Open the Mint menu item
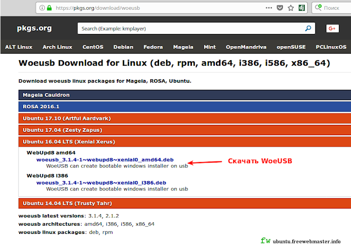Viewport: 351px width, 248px height. [x=210, y=47]
